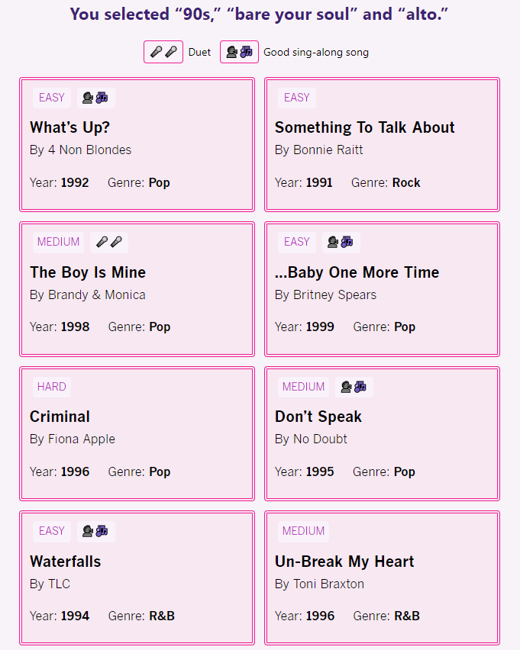Click the sing-along icon on What's Up?
520x650 pixels.
pyautogui.click(x=95, y=98)
